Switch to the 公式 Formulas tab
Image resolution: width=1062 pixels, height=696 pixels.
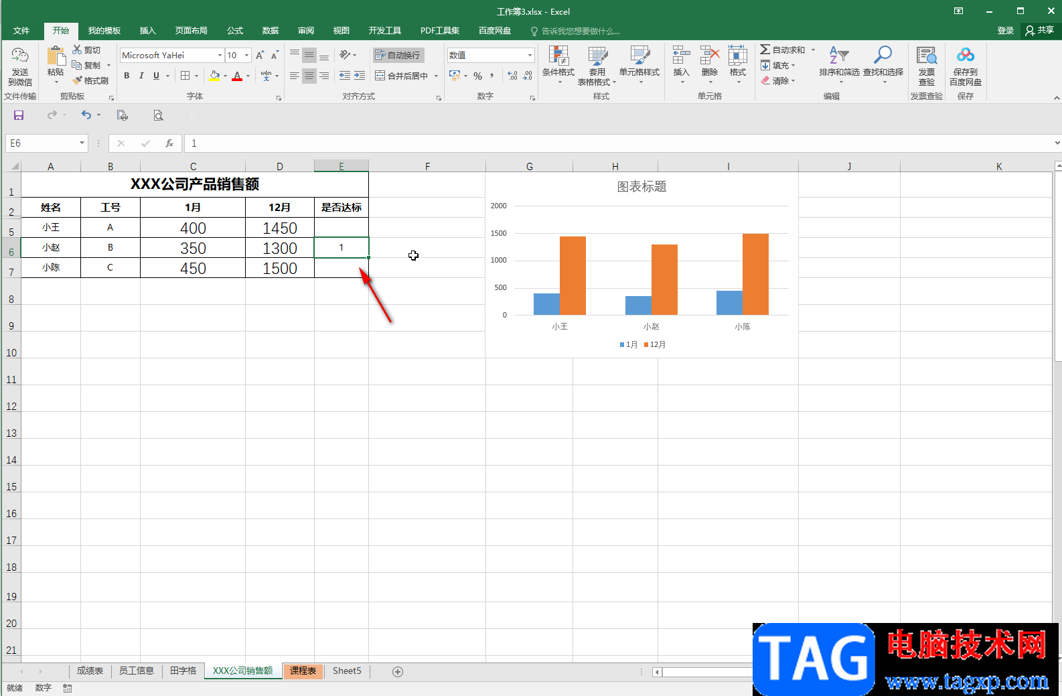[x=235, y=30]
